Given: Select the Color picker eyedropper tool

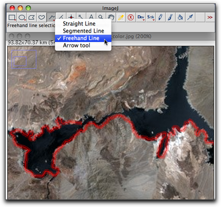Looking at the screenshot, I should tap(121, 17).
